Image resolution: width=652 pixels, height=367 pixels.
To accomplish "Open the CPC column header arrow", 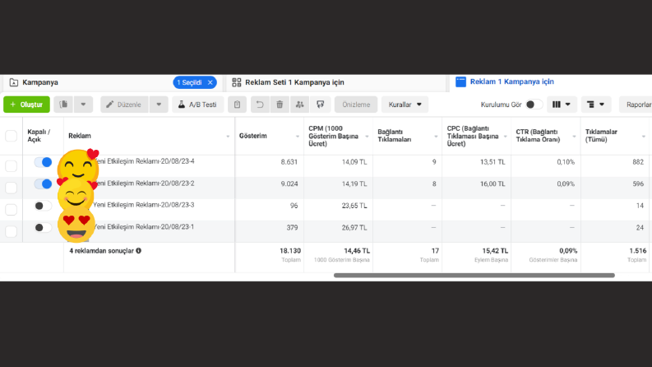I will coord(505,137).
